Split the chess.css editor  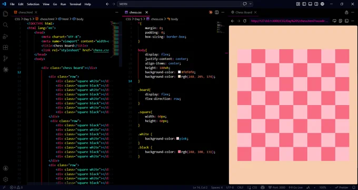(217, 12)
